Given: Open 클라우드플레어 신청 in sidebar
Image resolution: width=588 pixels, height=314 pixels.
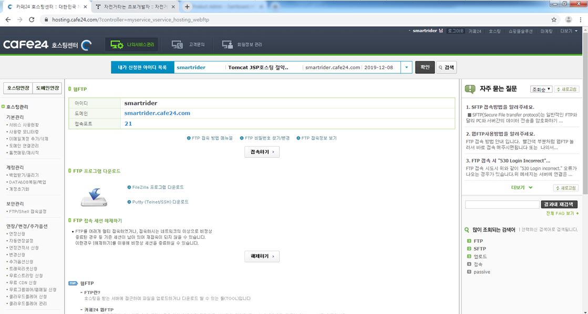Looking at the screenshot, I should pyautogui.click(x=28, y=296).
